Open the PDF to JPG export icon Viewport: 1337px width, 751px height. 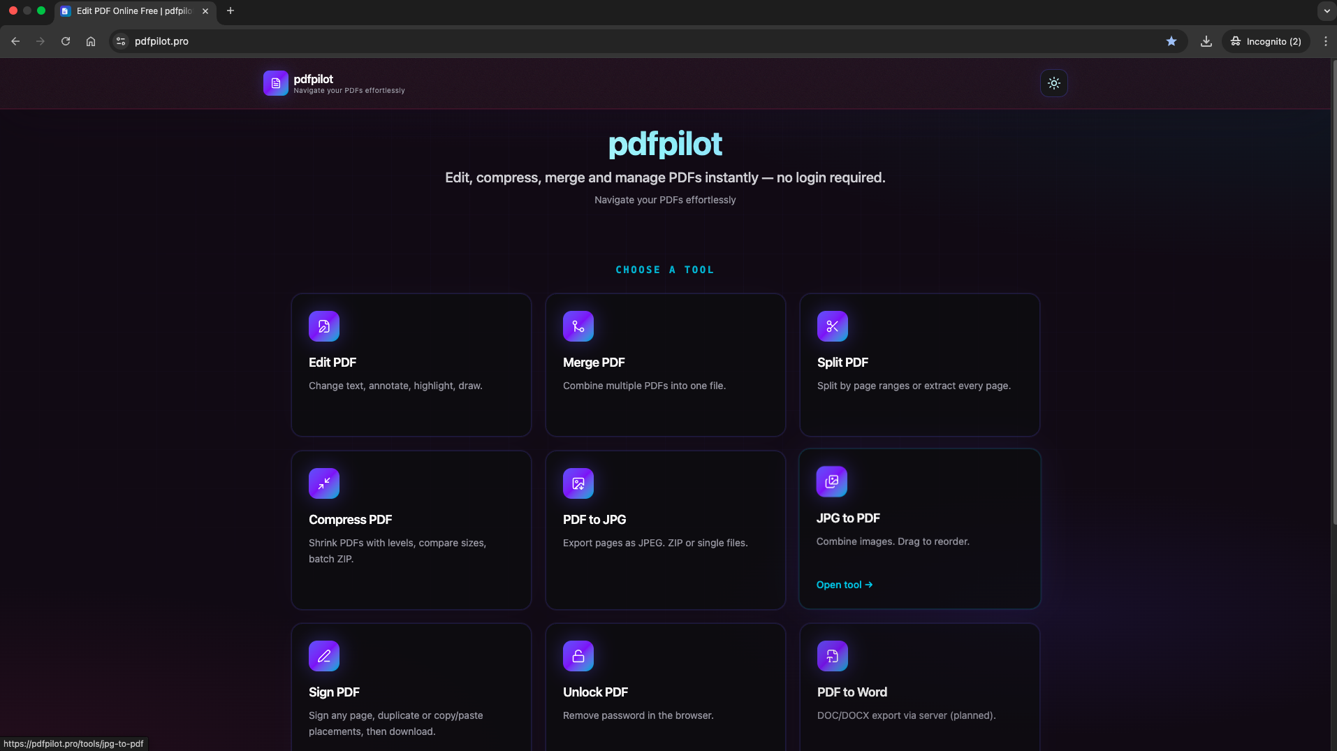578,483
